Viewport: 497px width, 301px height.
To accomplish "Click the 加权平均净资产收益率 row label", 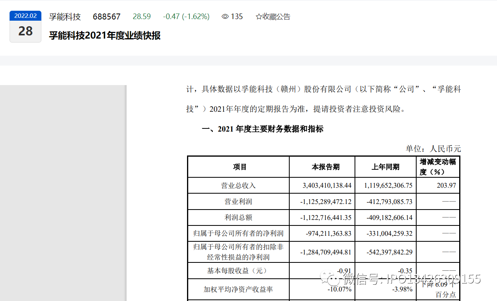I will 238,289.
